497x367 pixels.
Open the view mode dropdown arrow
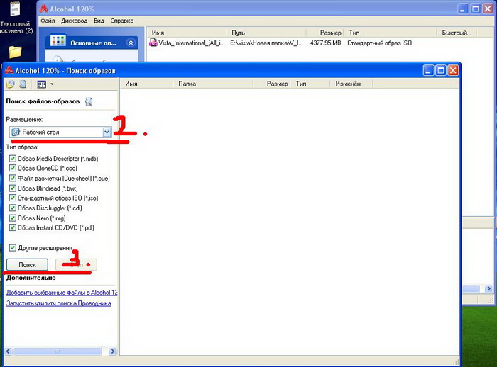[52, 84]
